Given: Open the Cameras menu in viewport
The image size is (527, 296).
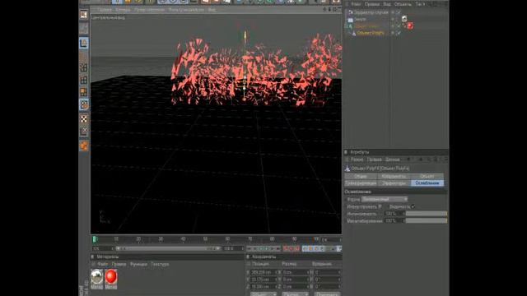Looking at the screenshot, I should [123, 10].
